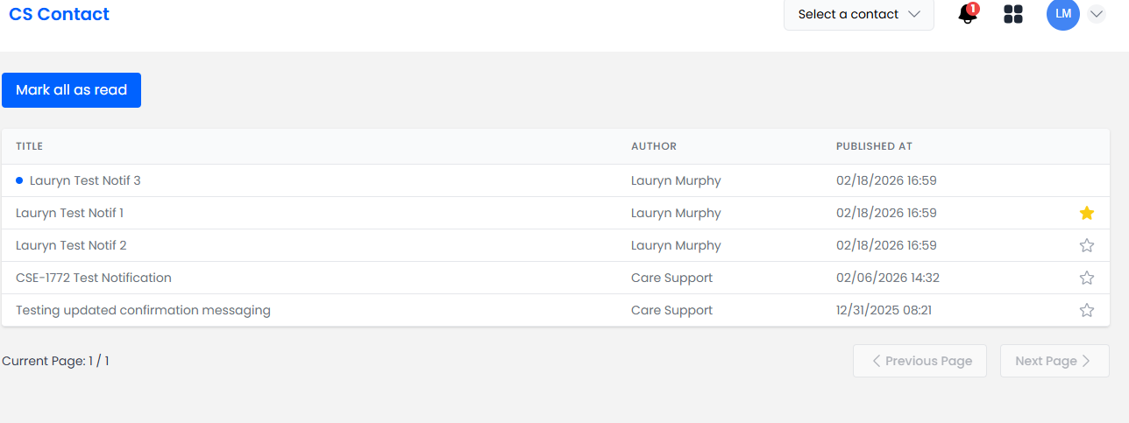
Task: Open the Testing updated confirmation messaging title
Action: coord(143,310)
